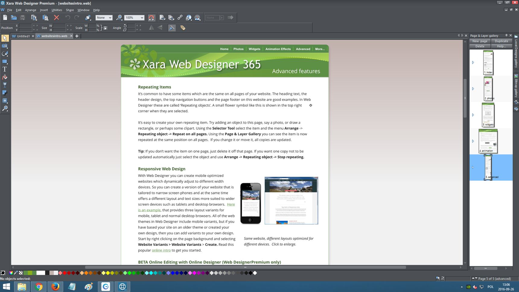519x292 pixels.
Task: Open the Share menu
Action: 70,10
